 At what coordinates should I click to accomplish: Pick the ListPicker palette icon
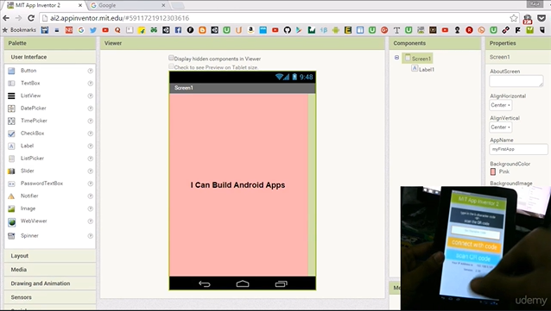click(x=11, y=159)
